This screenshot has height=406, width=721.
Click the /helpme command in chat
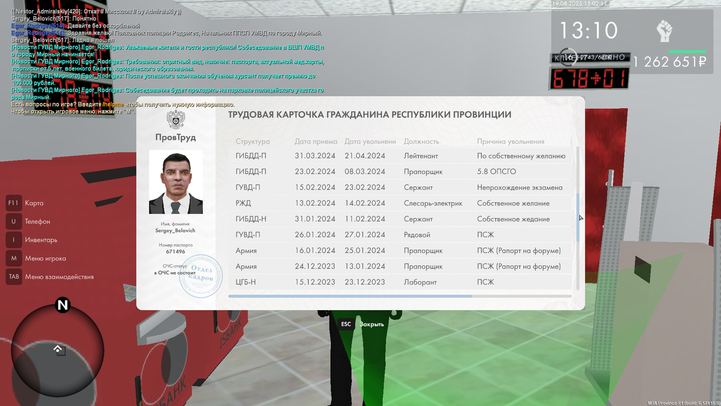click(113, 104)
